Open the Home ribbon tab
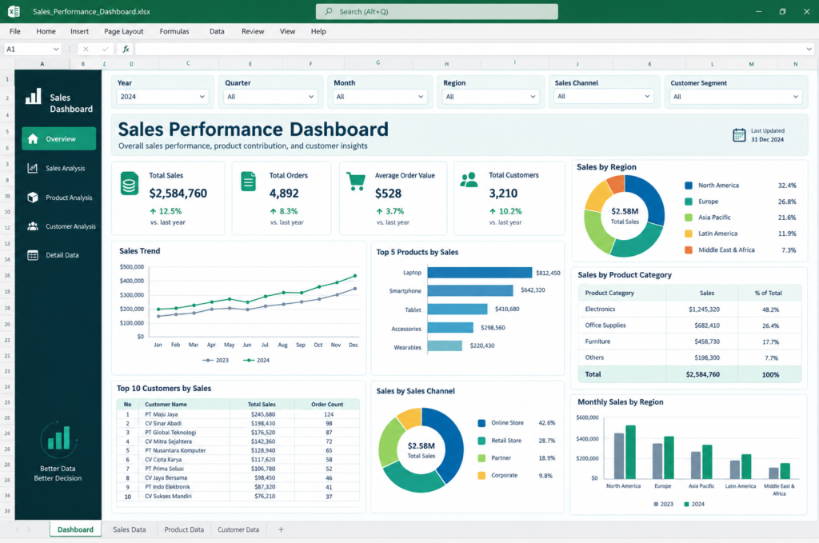 coord(46,31)
